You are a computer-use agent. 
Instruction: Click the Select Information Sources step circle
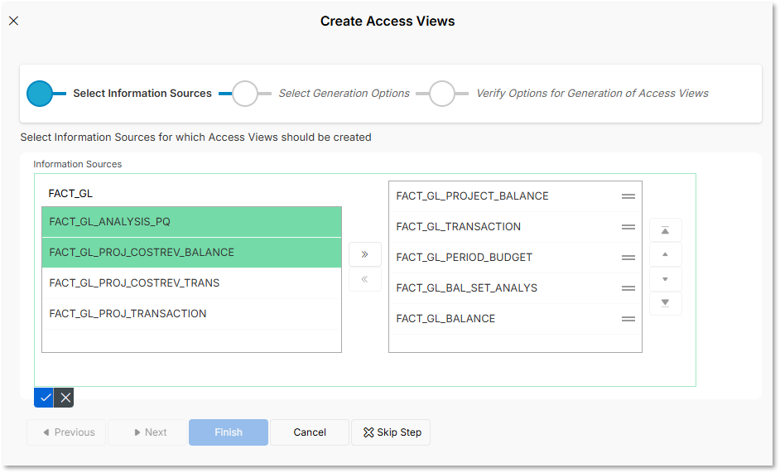point(40,94)
